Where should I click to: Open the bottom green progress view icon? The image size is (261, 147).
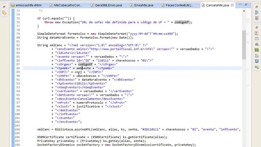(x=257, y=67)
